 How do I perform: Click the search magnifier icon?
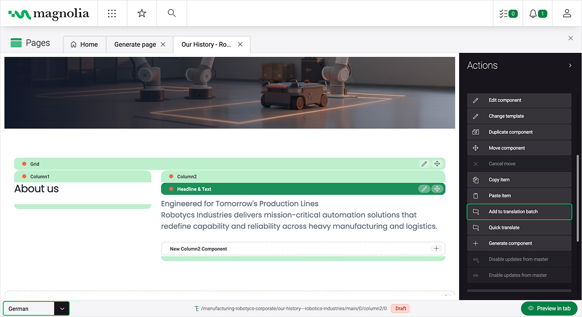[171, 13]
